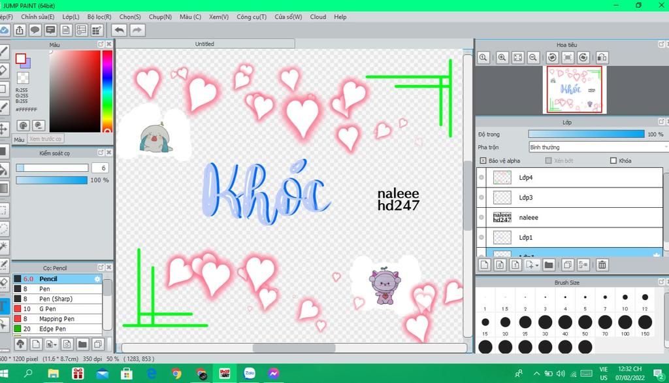Viewport: 669px width, 383px height.
Task: Select the transparent color swatch
Action: pos(23,78)
